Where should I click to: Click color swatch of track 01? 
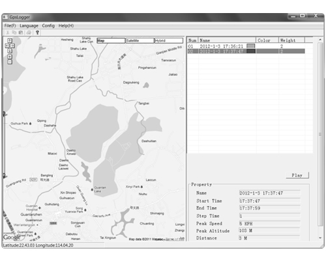251,46
